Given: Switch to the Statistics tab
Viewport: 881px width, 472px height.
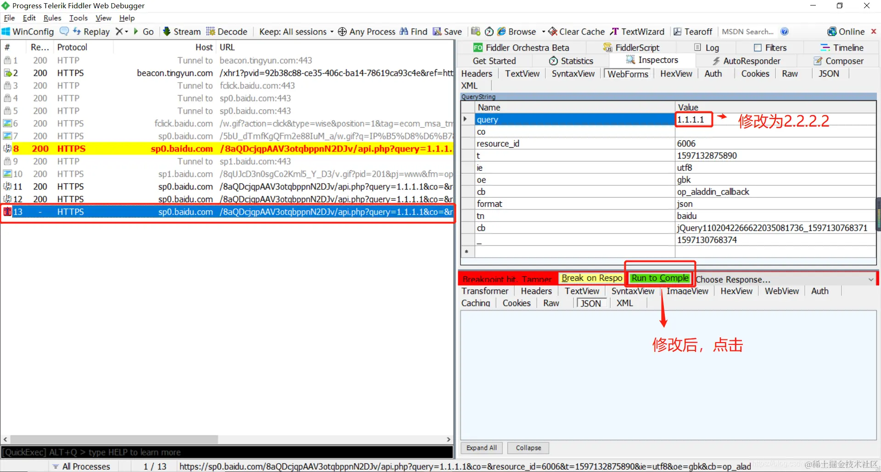Looking at the screenshot, I should click(571, 61).
